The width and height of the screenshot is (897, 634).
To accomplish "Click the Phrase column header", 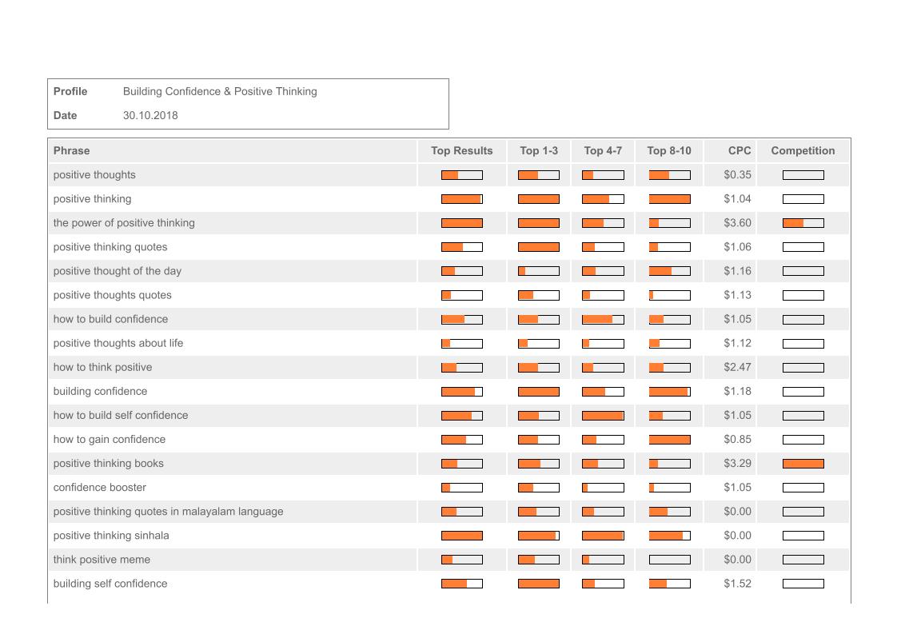I will click(x=72, y=150).
